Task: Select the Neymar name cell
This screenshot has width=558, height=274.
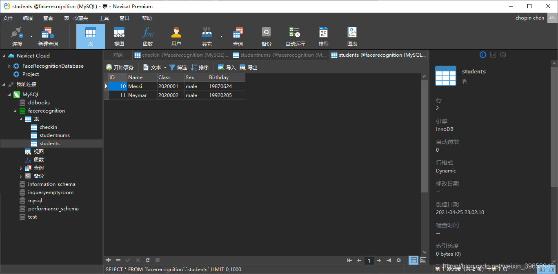Action: click(142, 95)
